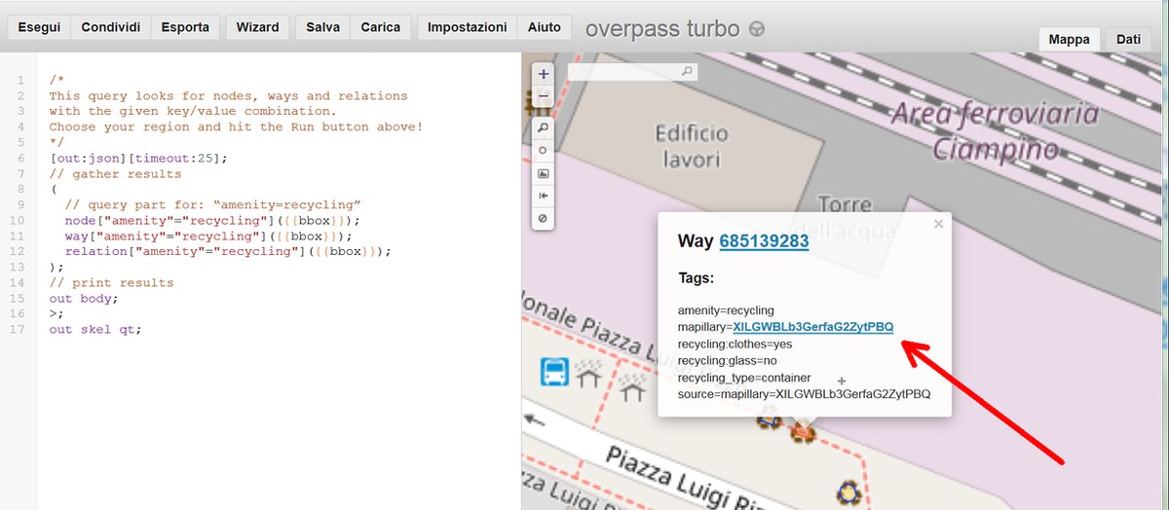
Task: Close the Way 685139283 popup
Action: 938,224
